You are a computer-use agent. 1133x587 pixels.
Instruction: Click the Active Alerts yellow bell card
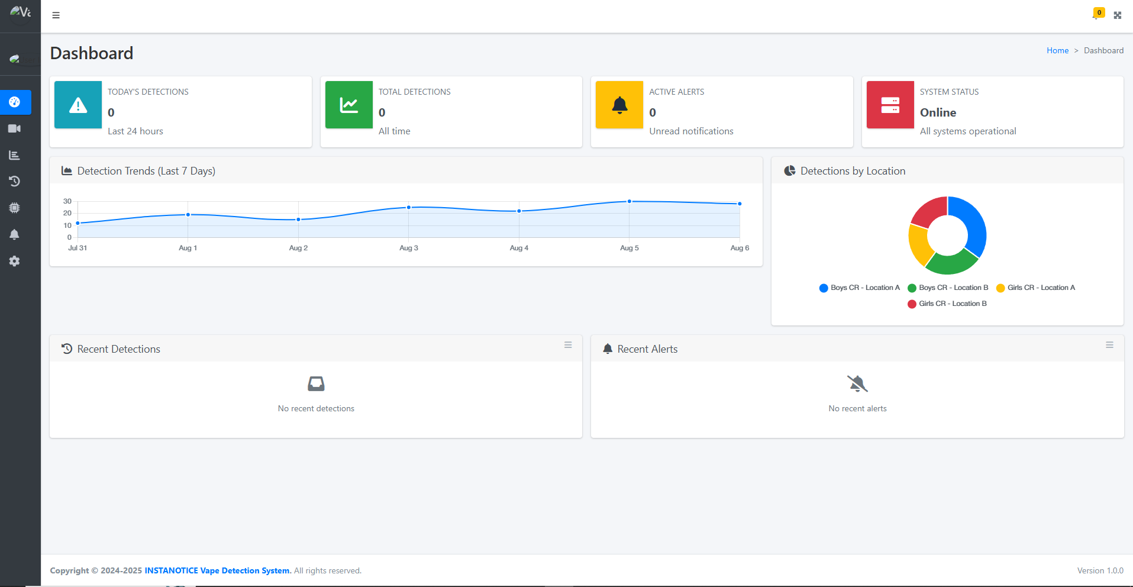pos(619,105)
